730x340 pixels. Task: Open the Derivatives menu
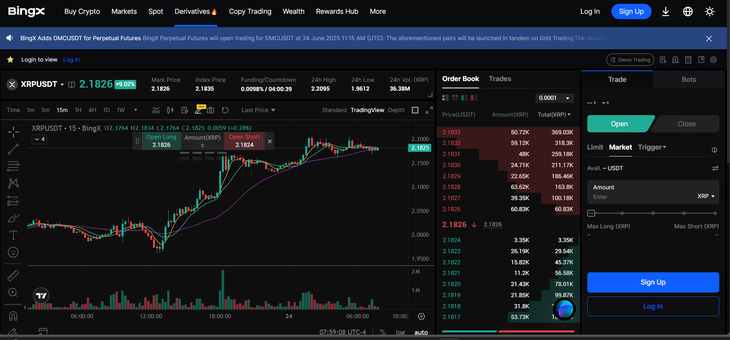click(x=196, y=11)
